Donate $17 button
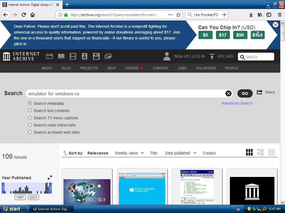Viewport: 285px width, 213px height. coord(223,35)
